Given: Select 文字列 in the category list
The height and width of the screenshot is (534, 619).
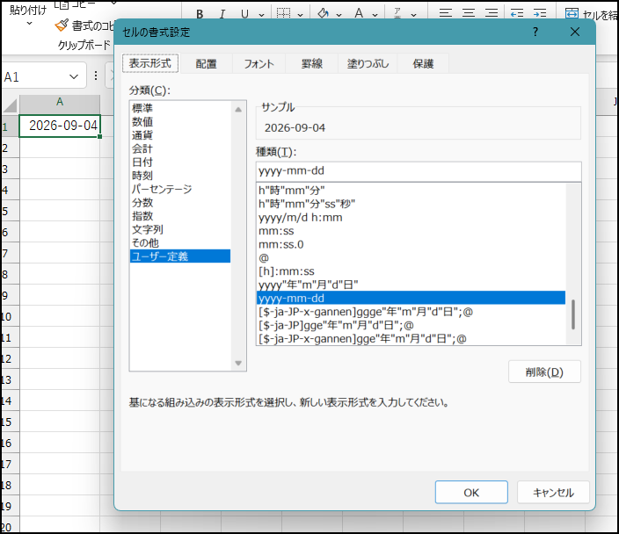Looking at the screenshot, I should (180, 229).
